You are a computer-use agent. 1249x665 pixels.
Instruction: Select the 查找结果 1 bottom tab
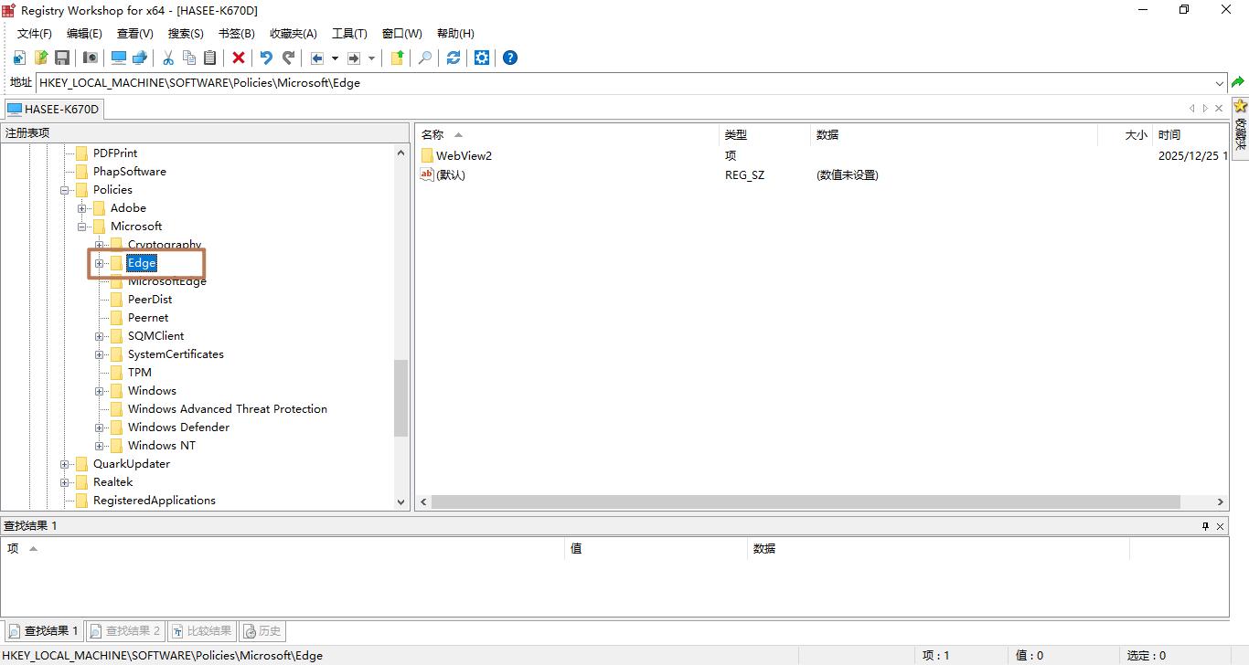point(43,631)
